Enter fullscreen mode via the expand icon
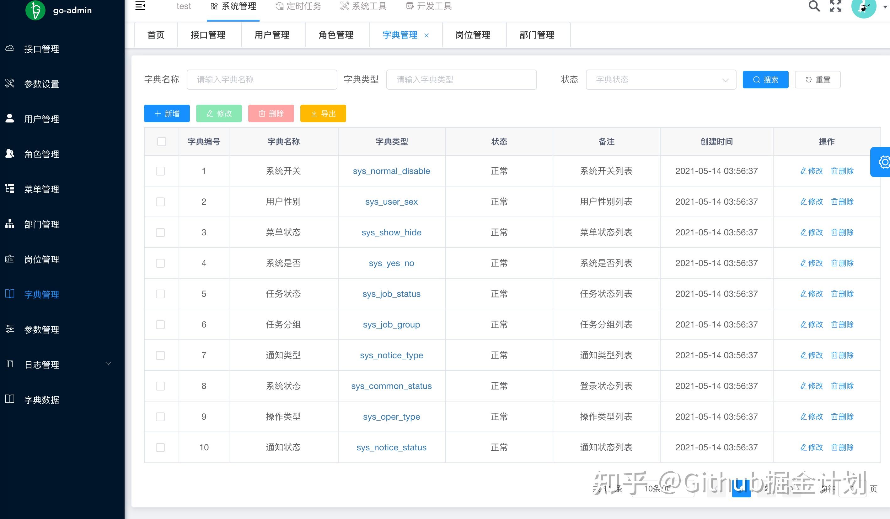Viewport: 890px width, 519px height. coord(836,6)
